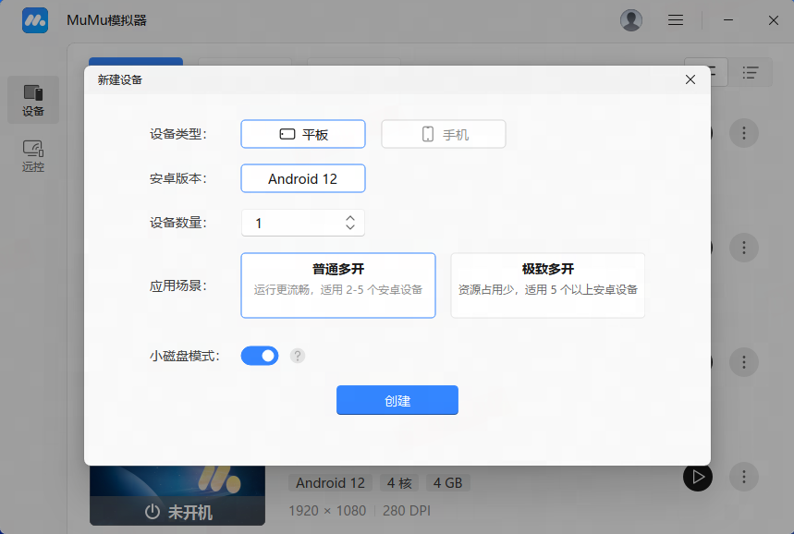Open more options for the bottom device

tap(744, 477)
